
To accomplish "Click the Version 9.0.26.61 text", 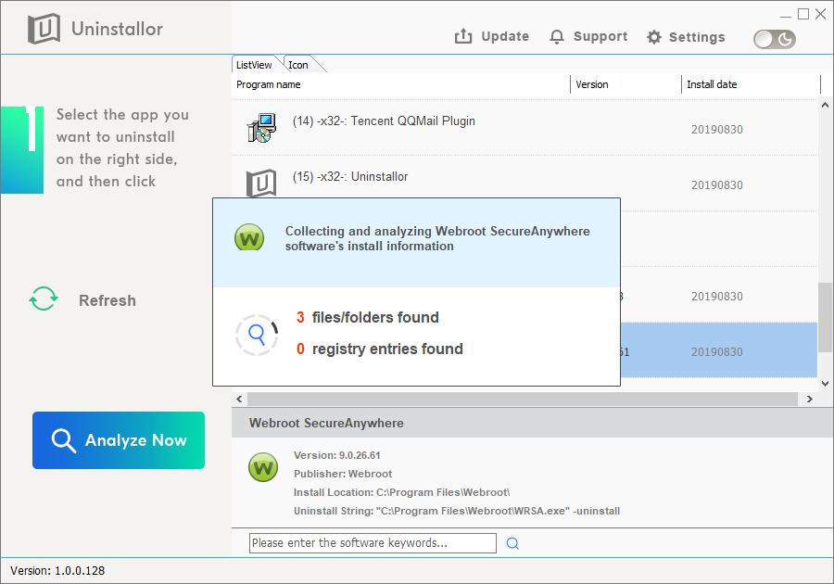I will (337, 455).
